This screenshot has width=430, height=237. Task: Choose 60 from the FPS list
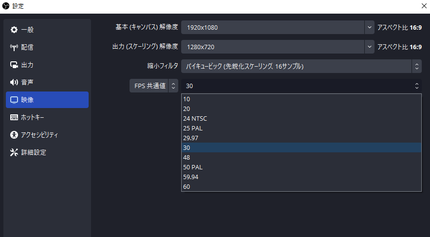(x=301, y=186)
